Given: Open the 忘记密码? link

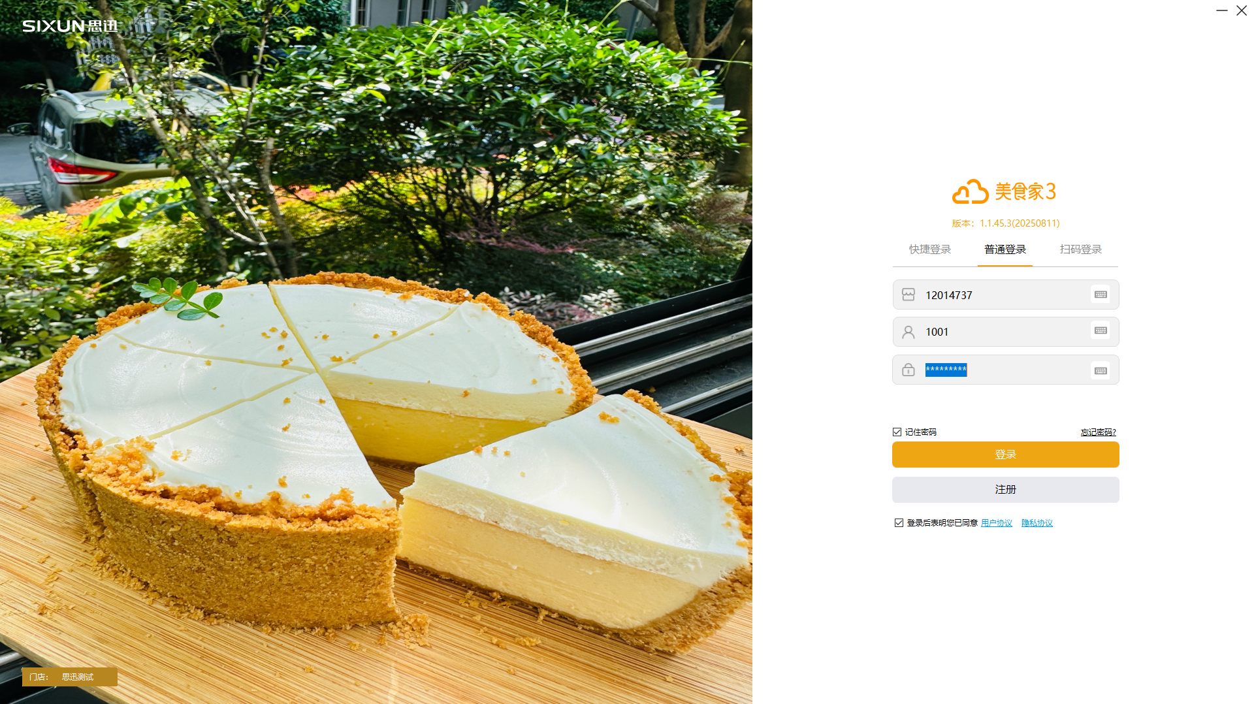Looking at the screenshot, I should (1098, 432).
